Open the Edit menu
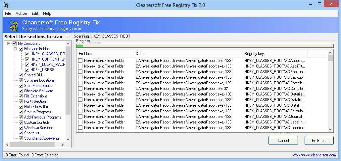 (x=35, y=13)
